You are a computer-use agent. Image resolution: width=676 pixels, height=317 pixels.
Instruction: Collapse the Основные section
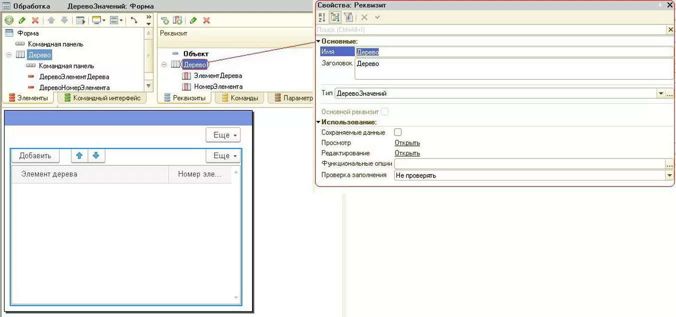[x=318, y=41]
